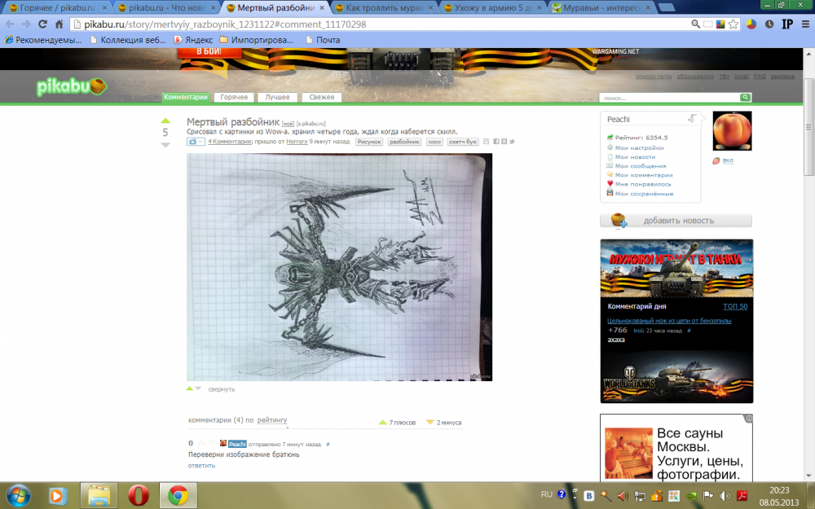
Task: Click the VK tray icon
Action: click(x=589, y=496)
